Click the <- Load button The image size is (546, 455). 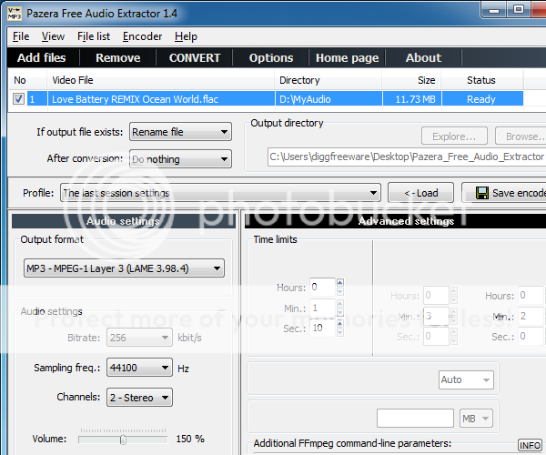pyautogui.click(x=420, y=193)
